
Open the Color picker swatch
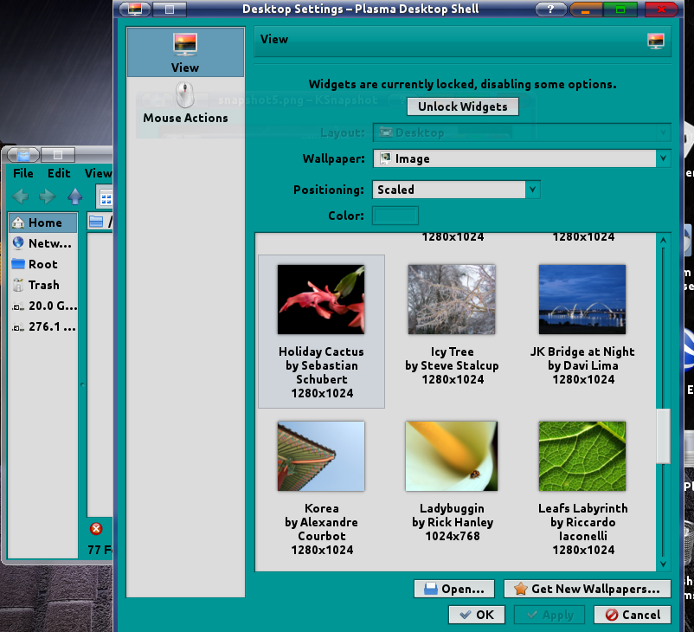click(395, 216)
